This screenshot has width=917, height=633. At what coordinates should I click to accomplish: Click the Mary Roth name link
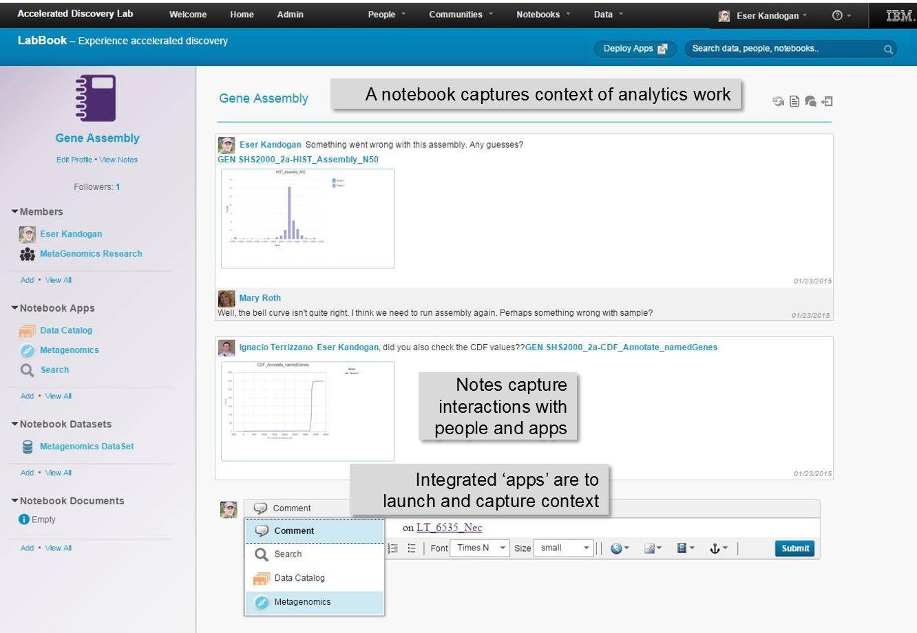(x=260, y=298)
